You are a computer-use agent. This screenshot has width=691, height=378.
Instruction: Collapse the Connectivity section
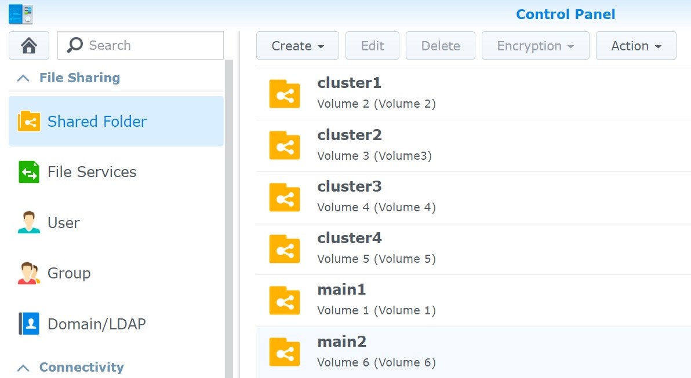click(x=23, y=368)
